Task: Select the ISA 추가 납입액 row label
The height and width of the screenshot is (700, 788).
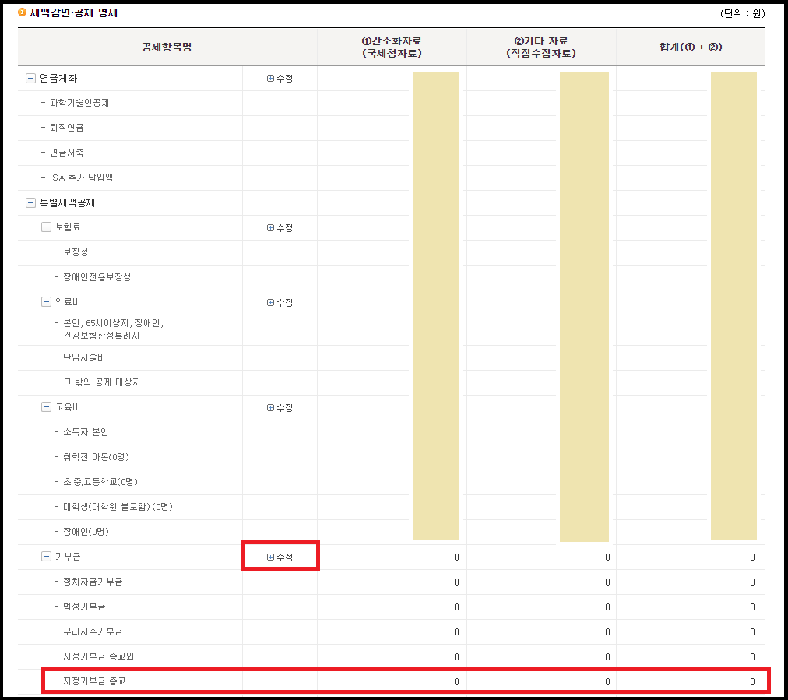Action: pyautogui.click(x=81, y=178)
